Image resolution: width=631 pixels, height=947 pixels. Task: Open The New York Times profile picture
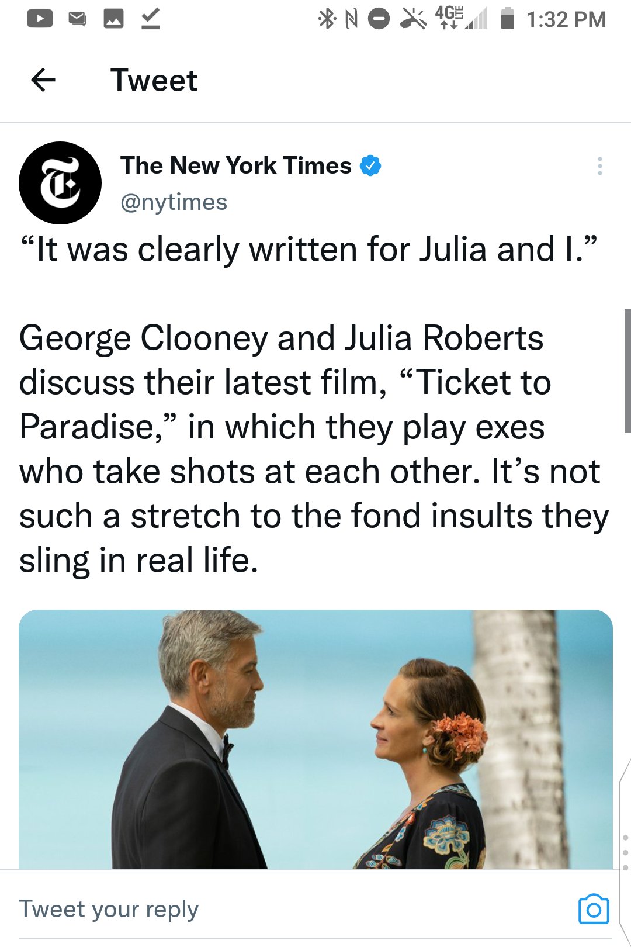(x=60, y=183)
